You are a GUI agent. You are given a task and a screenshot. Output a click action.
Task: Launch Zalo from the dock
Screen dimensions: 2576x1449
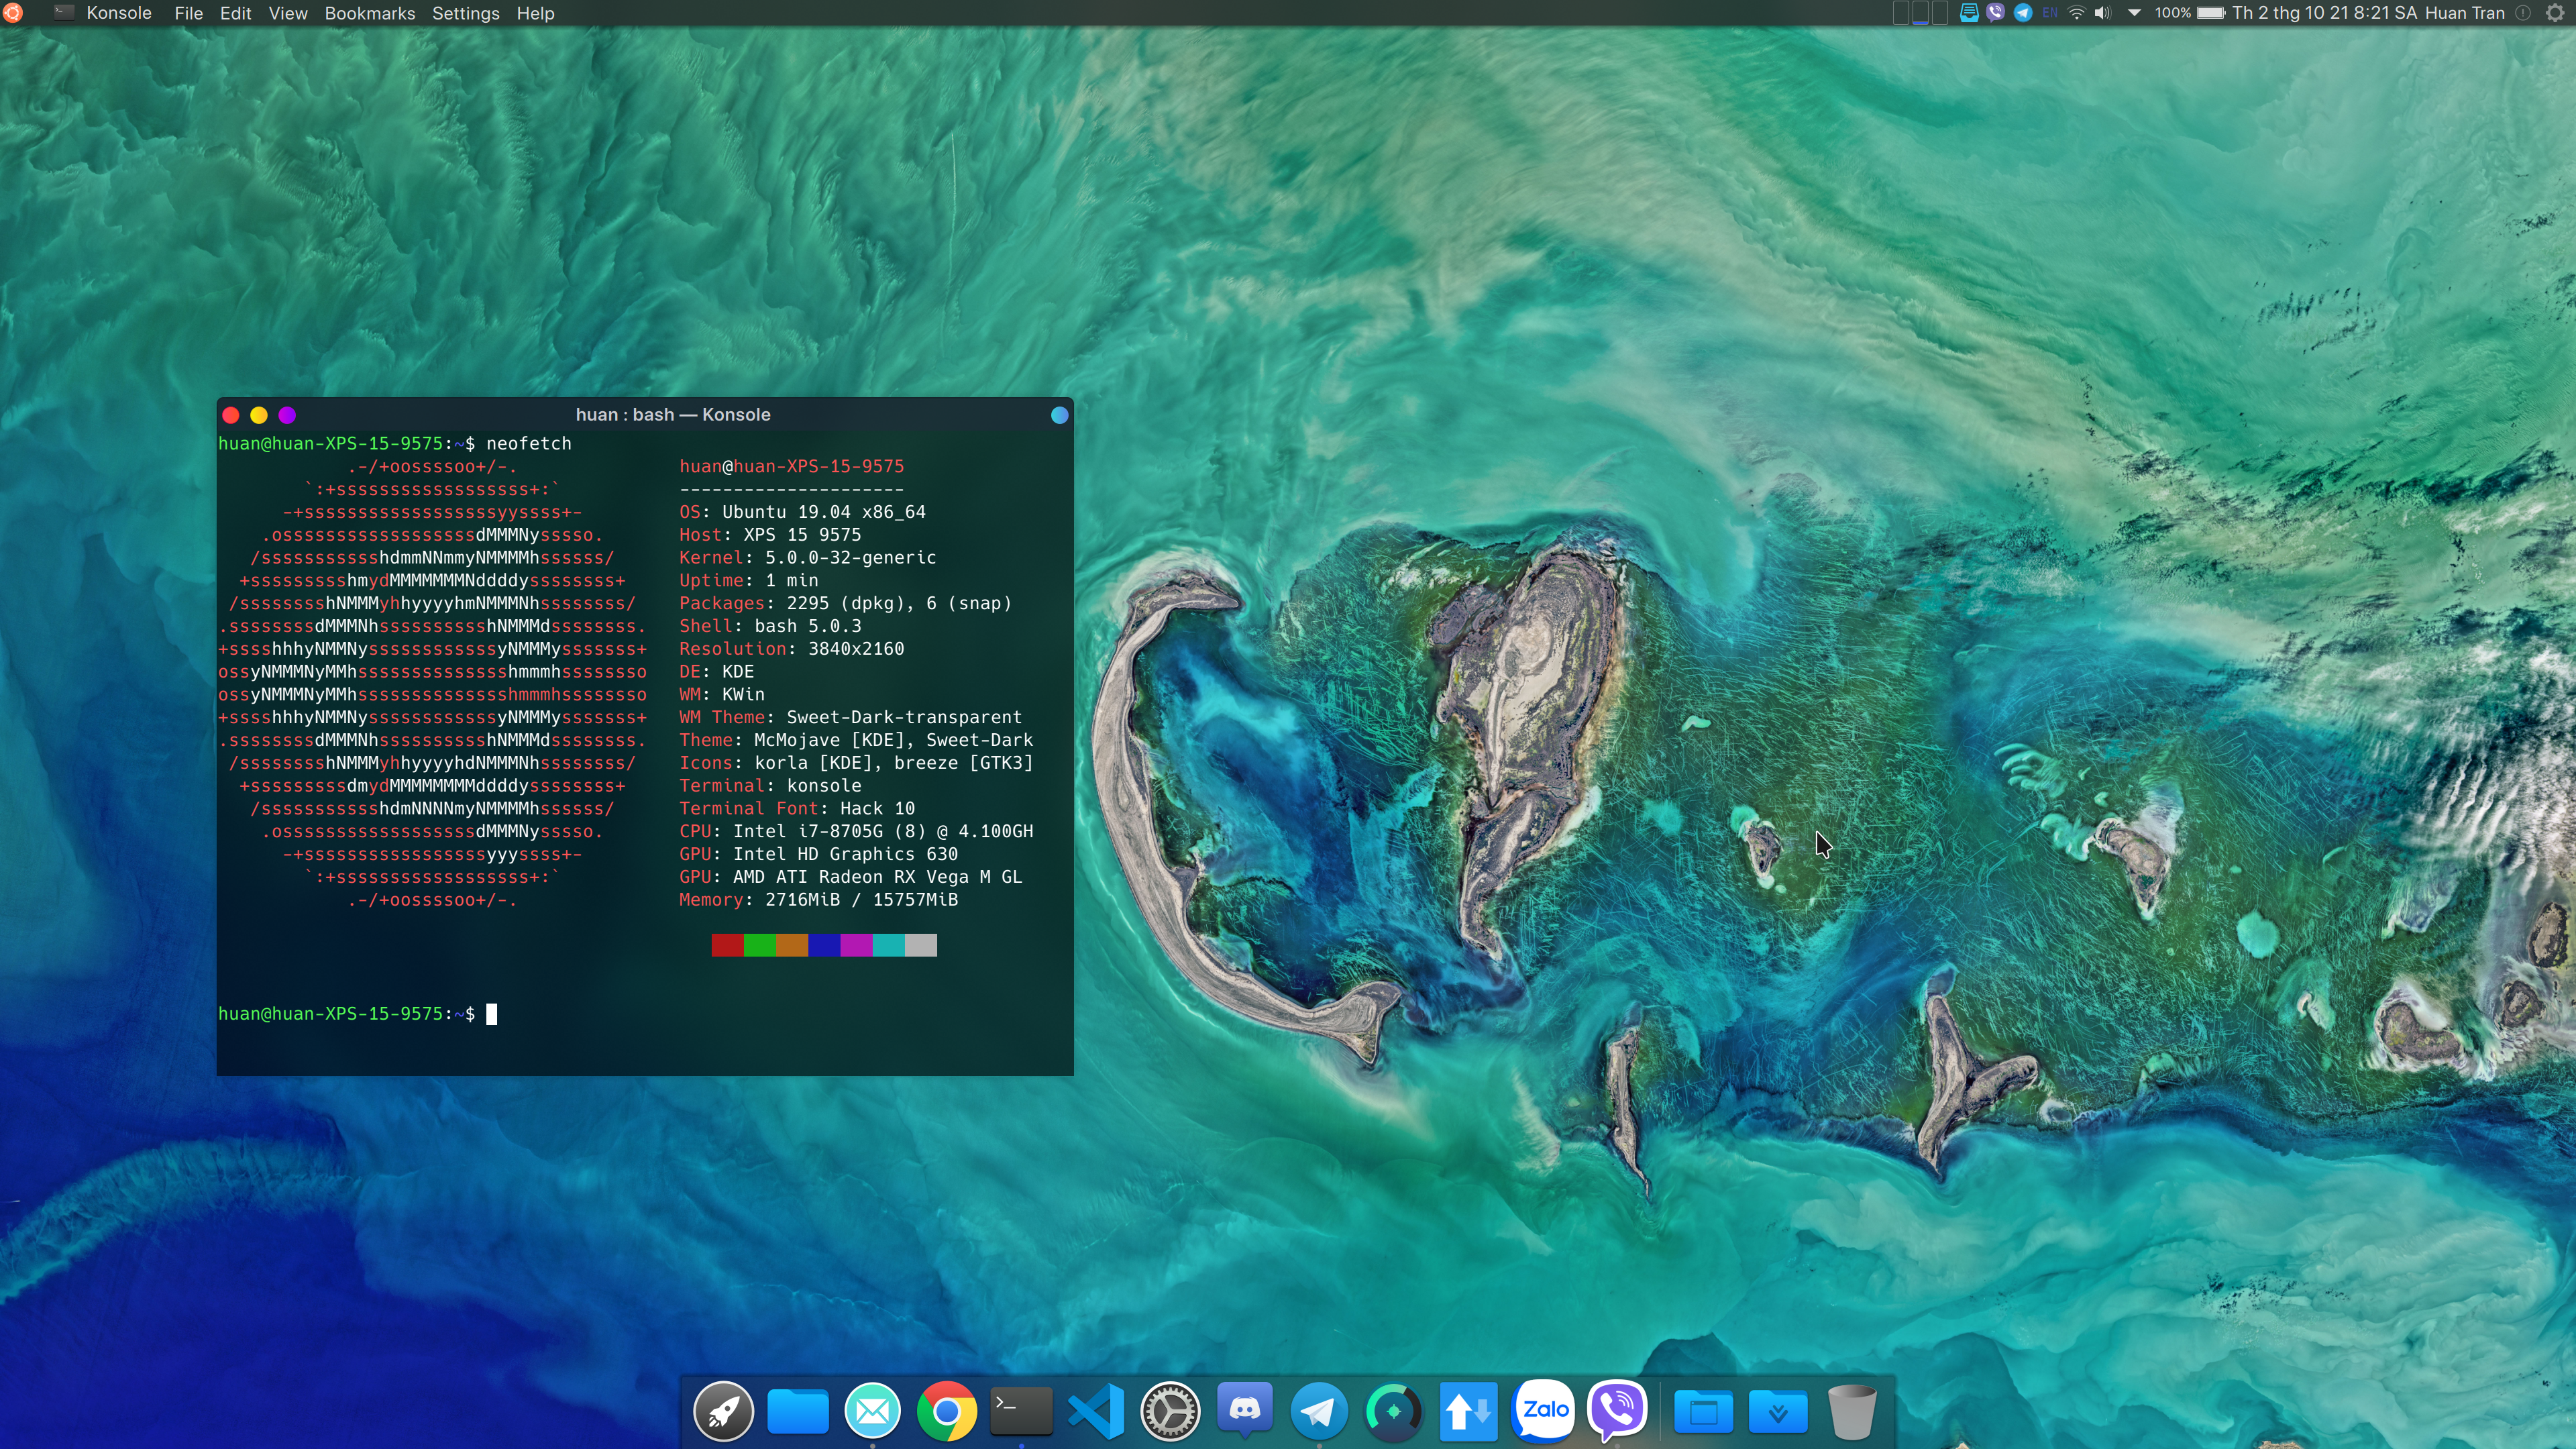[x=1543, y=1410]
